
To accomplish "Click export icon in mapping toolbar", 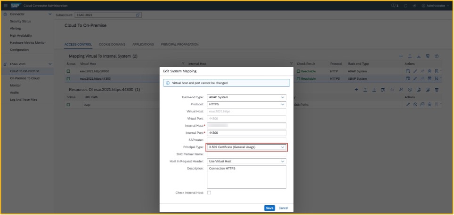I will coord(419,56).
